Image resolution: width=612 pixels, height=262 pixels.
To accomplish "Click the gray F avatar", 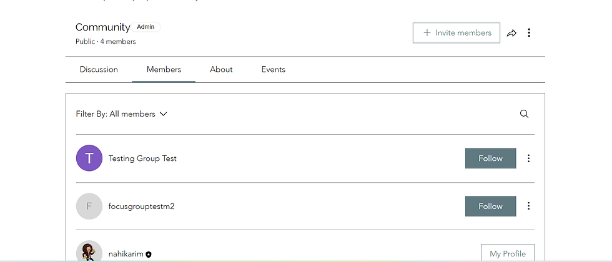I will tap(89, 206).
